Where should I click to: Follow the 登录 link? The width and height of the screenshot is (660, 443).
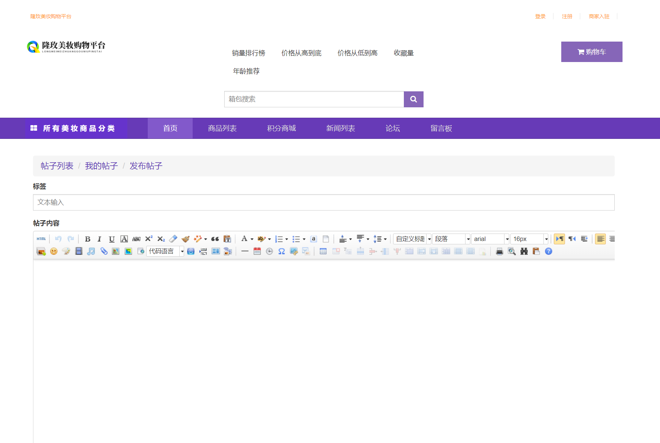[x=540, y=16]
